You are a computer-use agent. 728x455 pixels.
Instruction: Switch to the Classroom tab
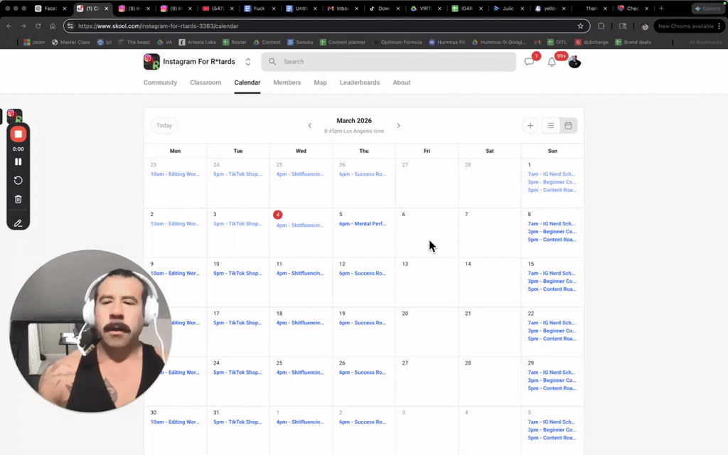205,82
